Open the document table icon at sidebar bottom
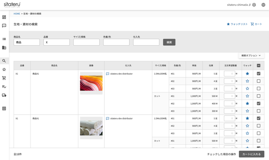 (4, 108)
